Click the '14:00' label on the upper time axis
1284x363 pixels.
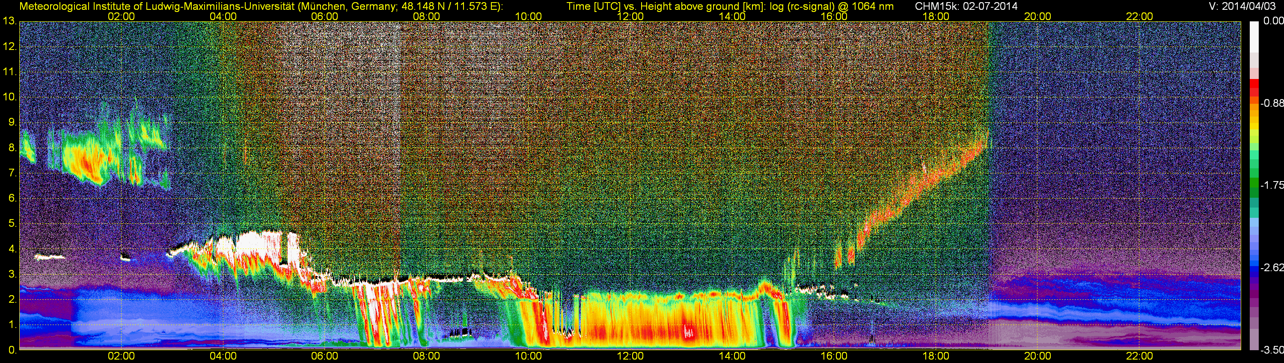tap(732, 16)
